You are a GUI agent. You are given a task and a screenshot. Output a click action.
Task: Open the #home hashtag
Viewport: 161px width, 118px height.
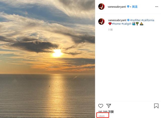(x=116, y=24)
